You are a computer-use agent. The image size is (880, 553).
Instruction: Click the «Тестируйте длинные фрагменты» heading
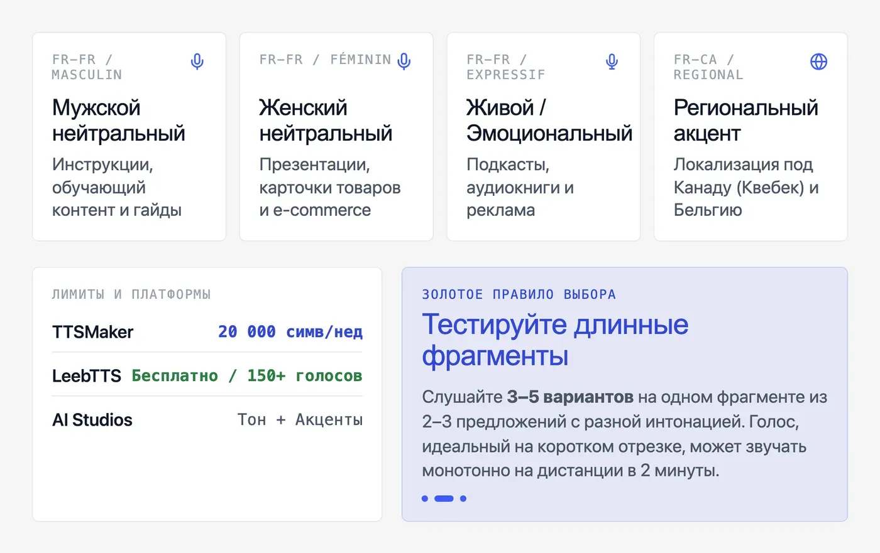(555, 340)
